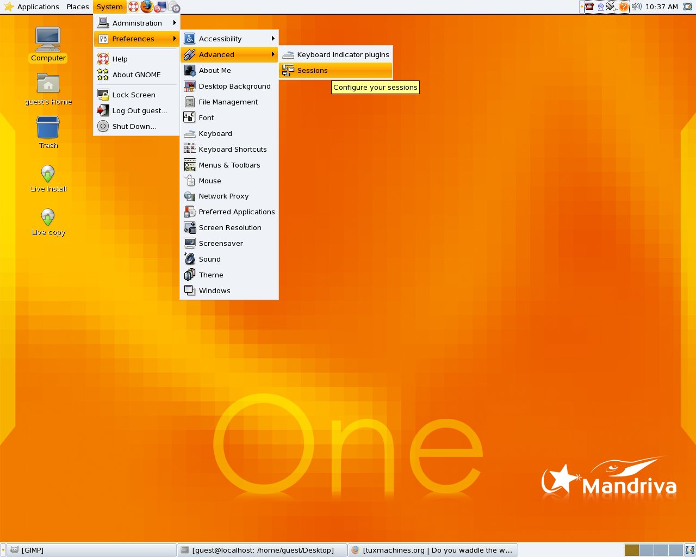Choose Lock Screen from System menu

coord(136,95)
